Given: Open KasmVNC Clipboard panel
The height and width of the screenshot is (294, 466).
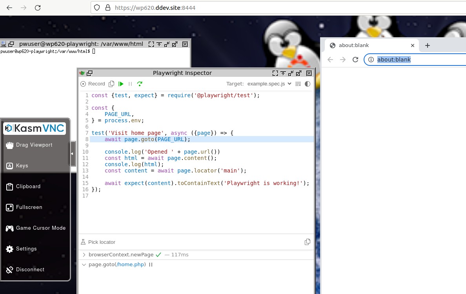Looking at the screenshot, I should pos(24,187).
